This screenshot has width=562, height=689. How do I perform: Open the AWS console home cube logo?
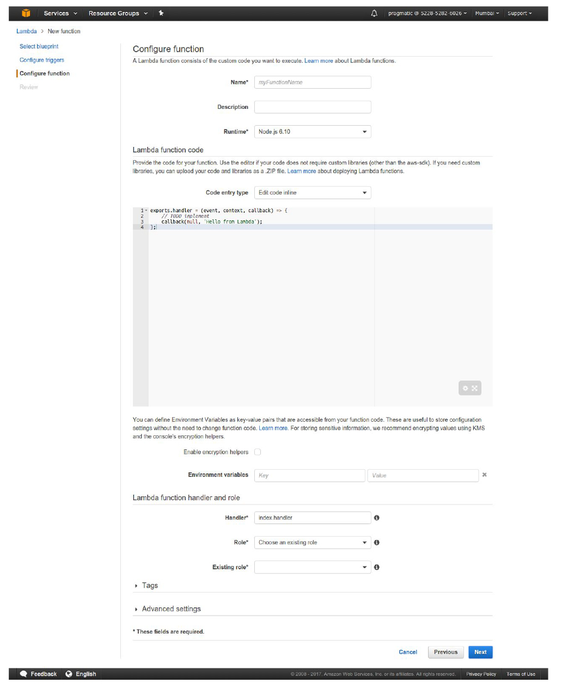(x=26, y=13)
